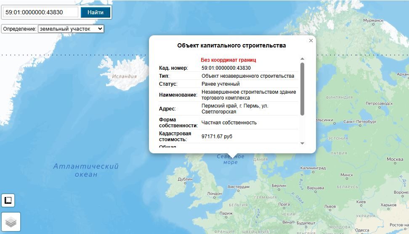Click the Одесса city label

coord(362,230)
